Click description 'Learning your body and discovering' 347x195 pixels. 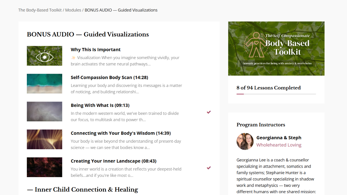[126, 89]
